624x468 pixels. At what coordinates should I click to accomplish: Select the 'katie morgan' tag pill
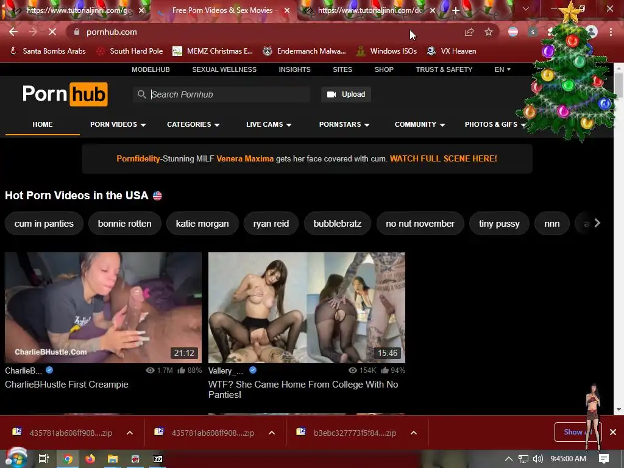tap(202, 224)
